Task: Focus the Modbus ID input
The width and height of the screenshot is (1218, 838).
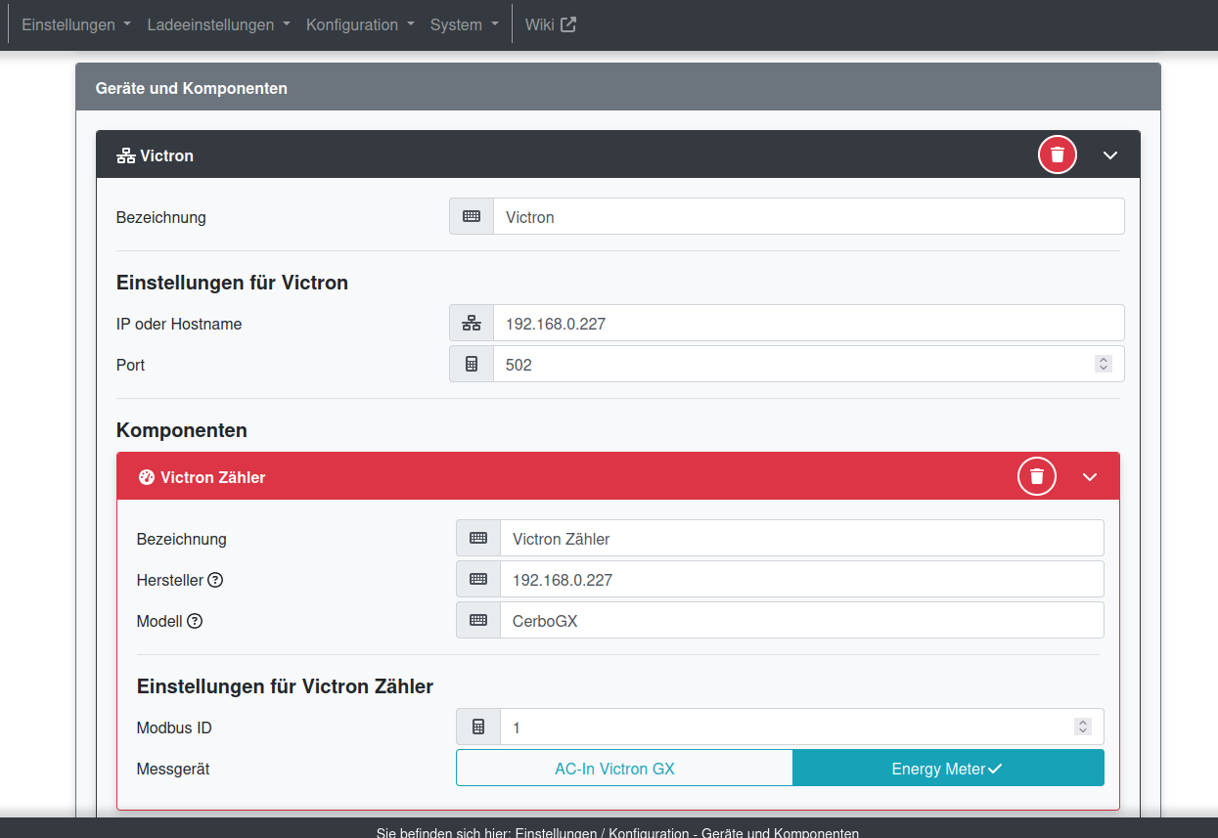Action: [802, 727]
